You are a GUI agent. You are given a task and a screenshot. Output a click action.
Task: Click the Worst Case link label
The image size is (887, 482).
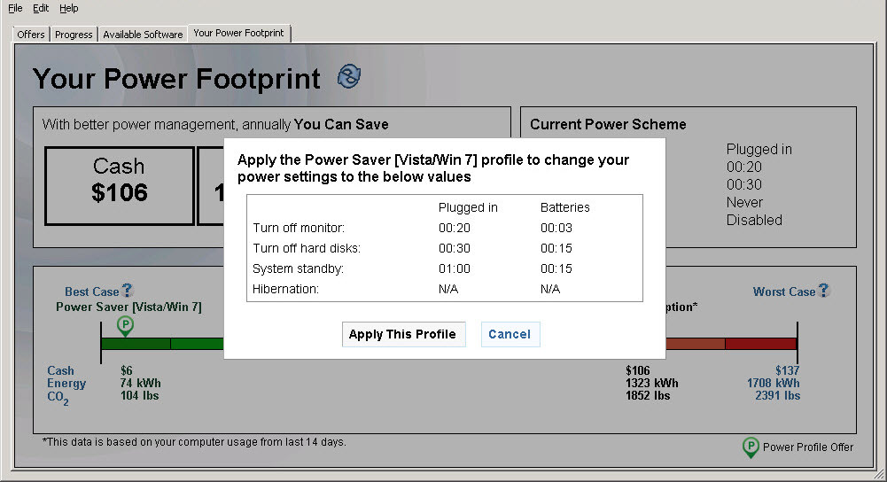tap(783, 292)
